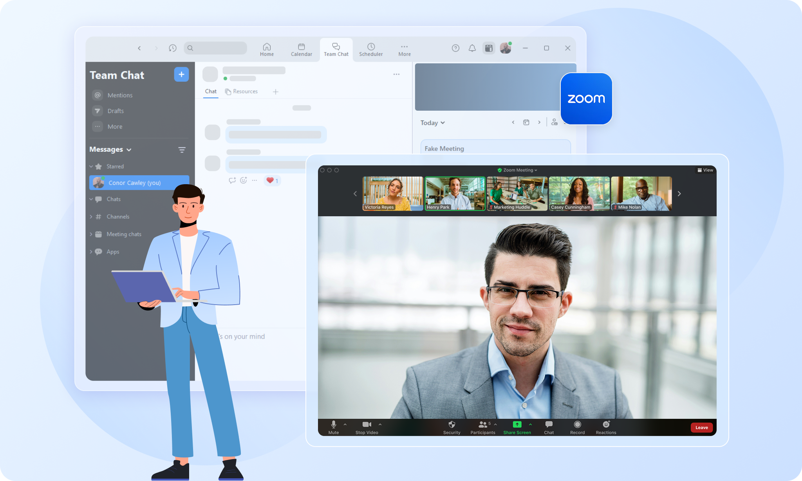Select the Team Chat tab
Screen dimensions: 802x481
tap(336, 50)
